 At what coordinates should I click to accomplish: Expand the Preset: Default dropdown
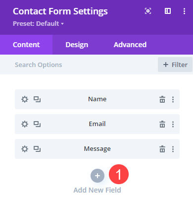click(x=38, y=24)
